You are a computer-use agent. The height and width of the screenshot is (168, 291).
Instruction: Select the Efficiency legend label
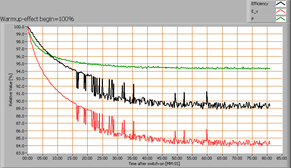click(259, 4)
